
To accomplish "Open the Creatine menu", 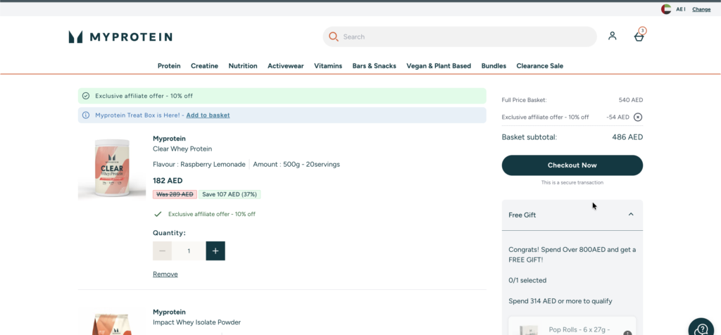I will tap(205, 66).
